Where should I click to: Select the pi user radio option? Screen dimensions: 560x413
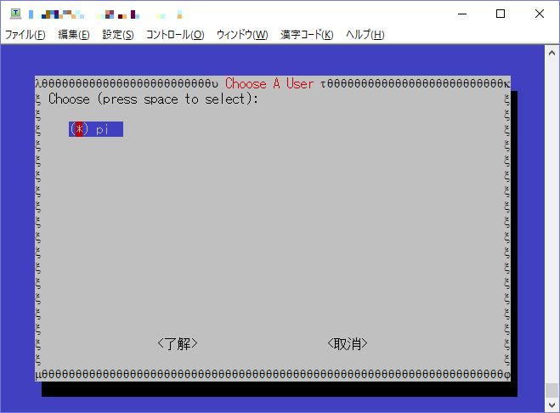tap(96, 129)
